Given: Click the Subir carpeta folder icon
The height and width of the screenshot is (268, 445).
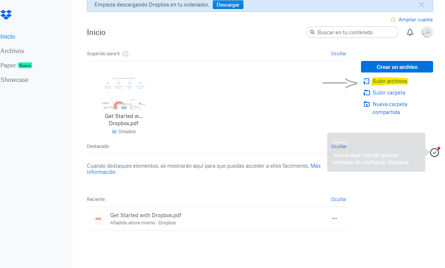Looking at the screenshot, I should coord(366,93).
